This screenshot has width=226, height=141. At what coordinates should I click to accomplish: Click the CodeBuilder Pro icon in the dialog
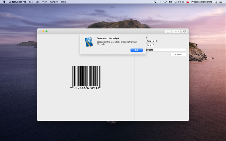(89, 42)
